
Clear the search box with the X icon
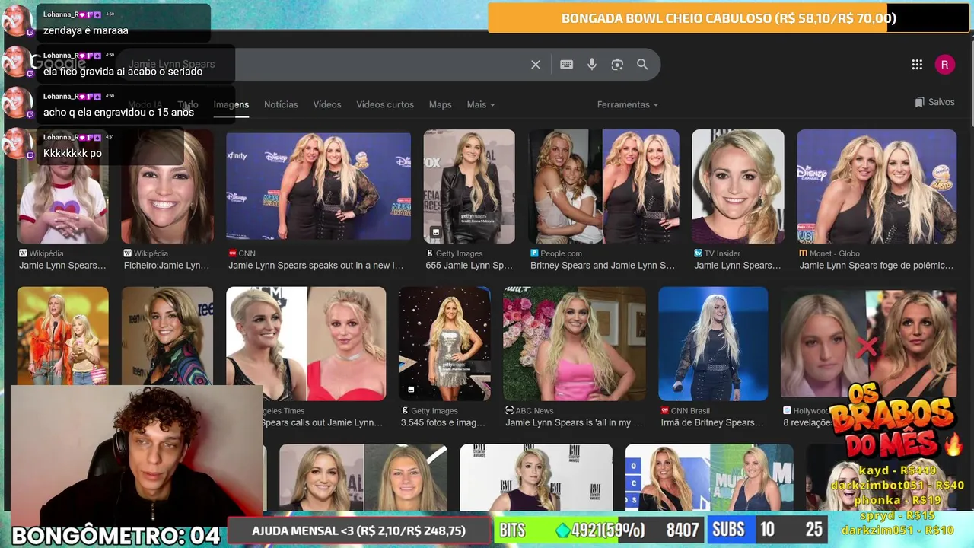tap(536, 65)
